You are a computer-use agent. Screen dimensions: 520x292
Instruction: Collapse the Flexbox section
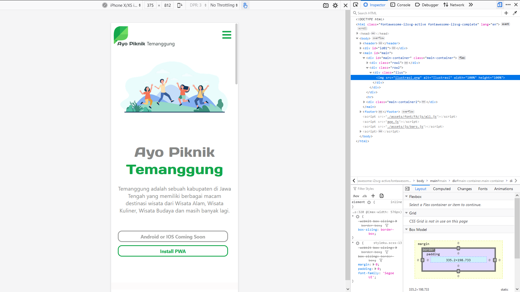(x=406, y=197)
